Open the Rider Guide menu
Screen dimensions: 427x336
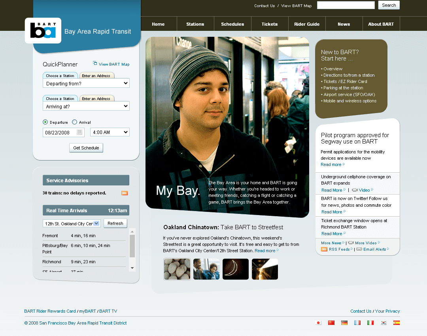click(307, 24)
